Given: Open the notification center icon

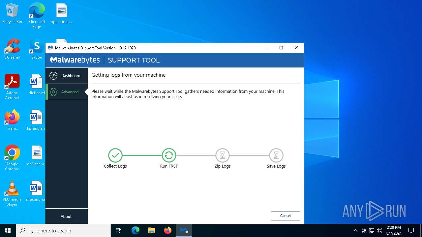Looking at the screenshot, I should (x=411, y=230).
